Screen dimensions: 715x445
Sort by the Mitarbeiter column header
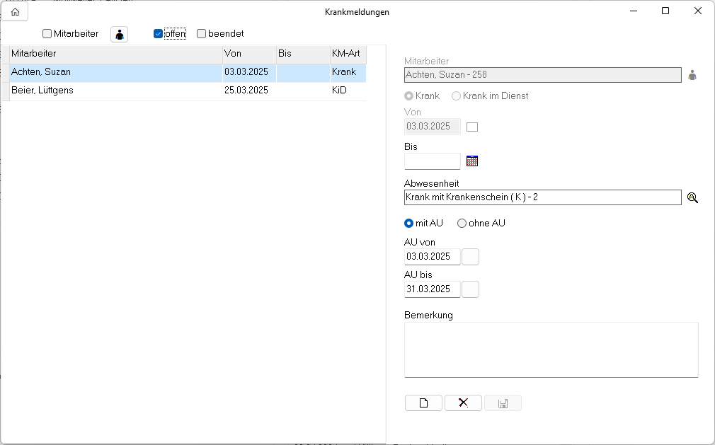113,54
